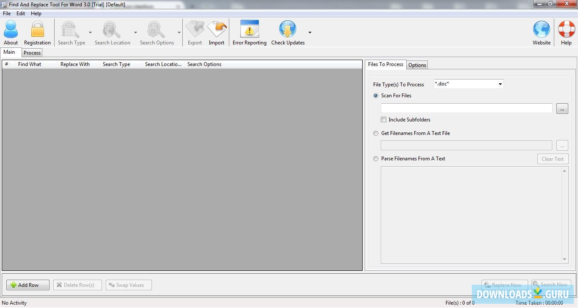Click the File Type(s) To Process label
The width and height of the screenshot is (578, 308).
coord(399,85)
